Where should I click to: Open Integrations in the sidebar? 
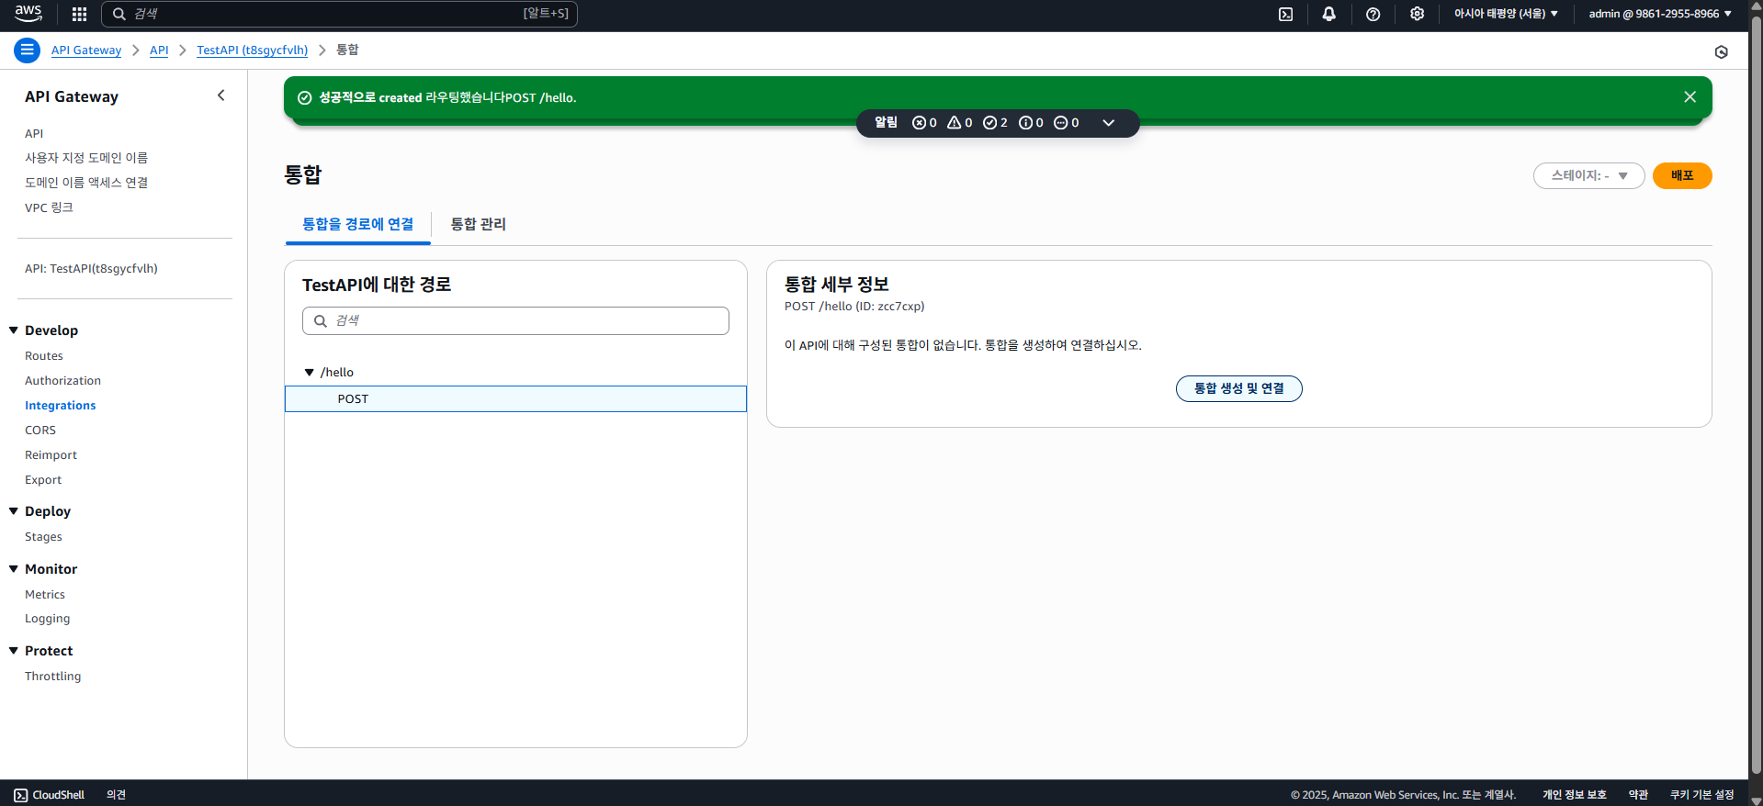pyautogui.click(x=60, y=406)
